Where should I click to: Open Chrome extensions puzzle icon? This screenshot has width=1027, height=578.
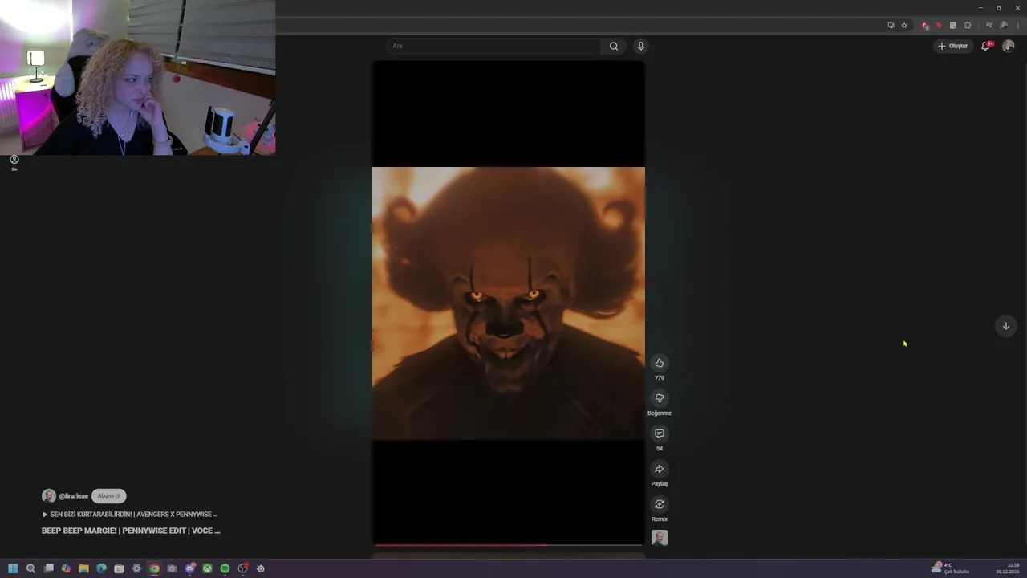pyautogui.click(x=968, y=26)
